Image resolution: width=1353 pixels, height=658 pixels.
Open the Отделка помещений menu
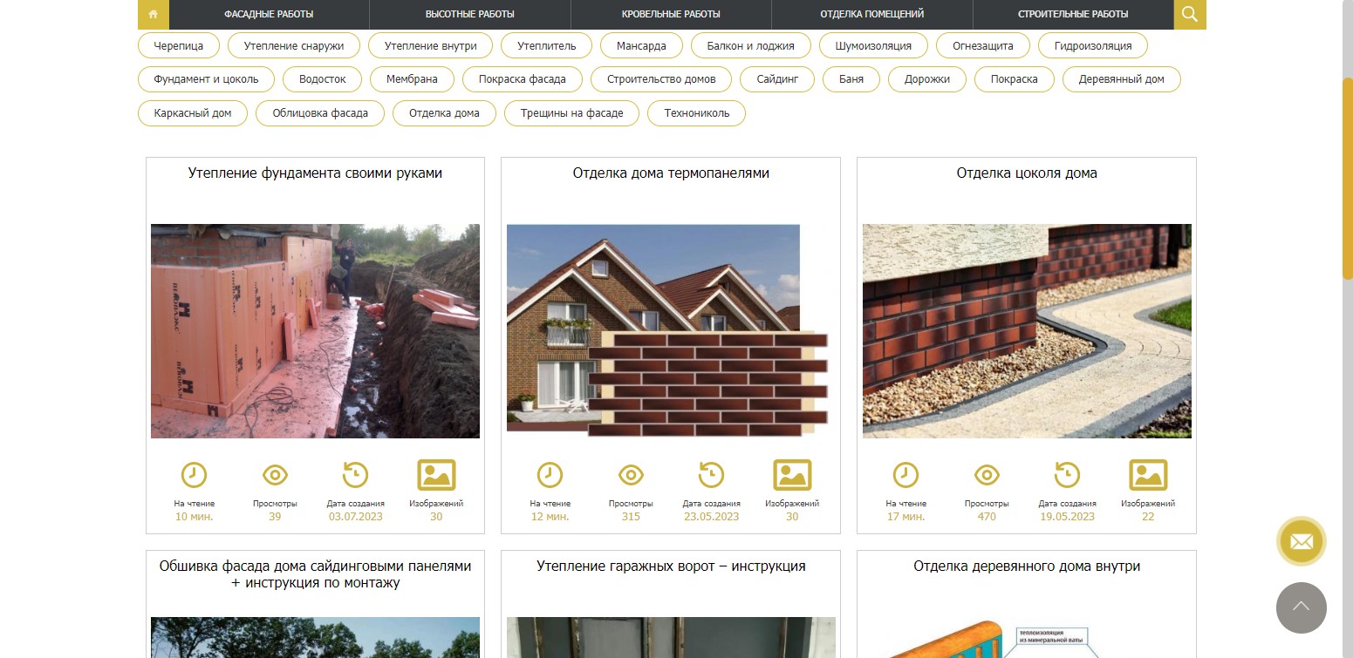pyautogui.click(x=872, y=14)
